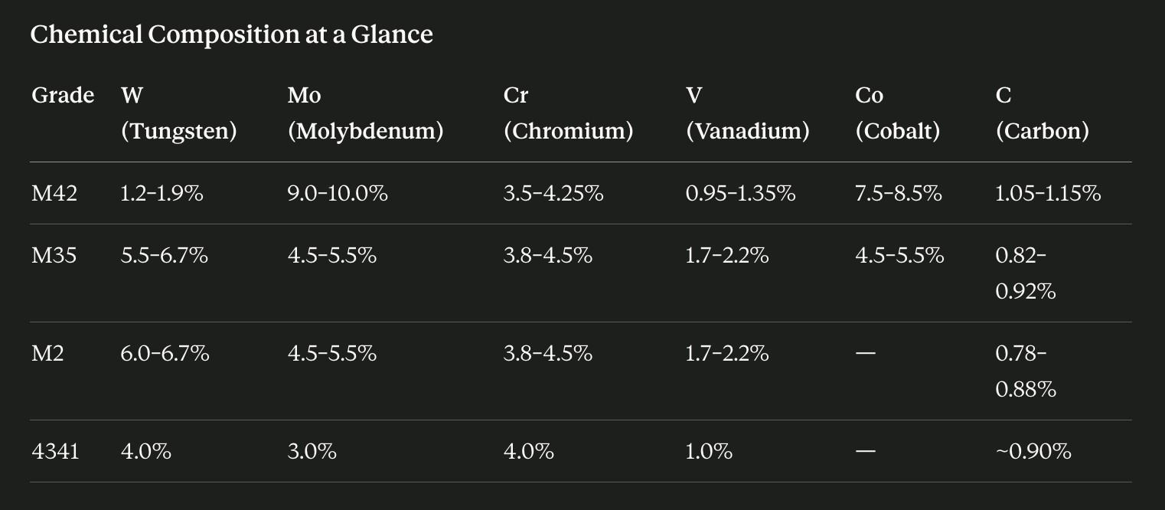Click M42 molybdenum value 9.0–10.0%
1165x510 pixels.
[338, 194]
